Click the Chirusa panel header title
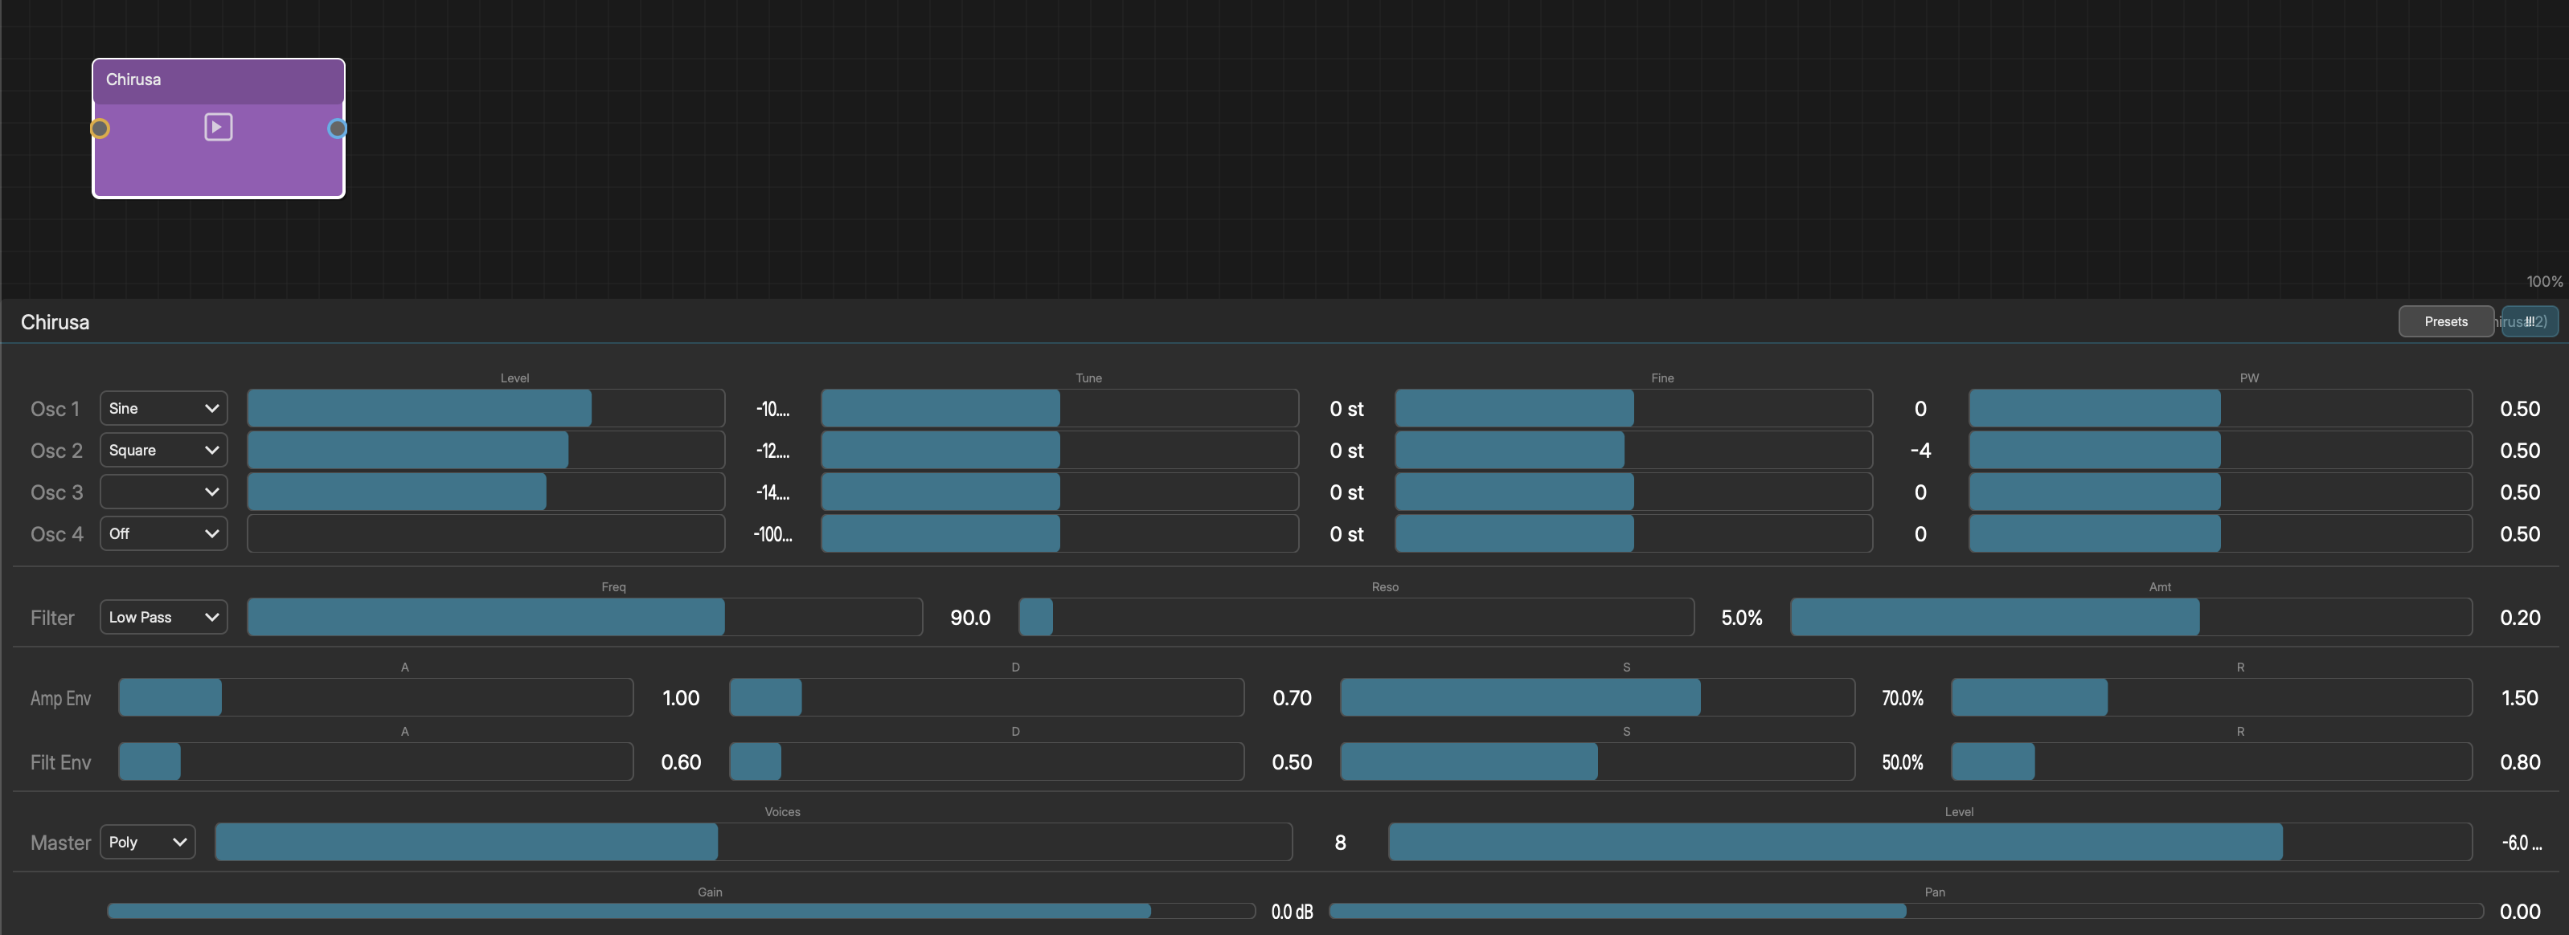The height and width of the screenshot is (935, 2569). [55, 322]
